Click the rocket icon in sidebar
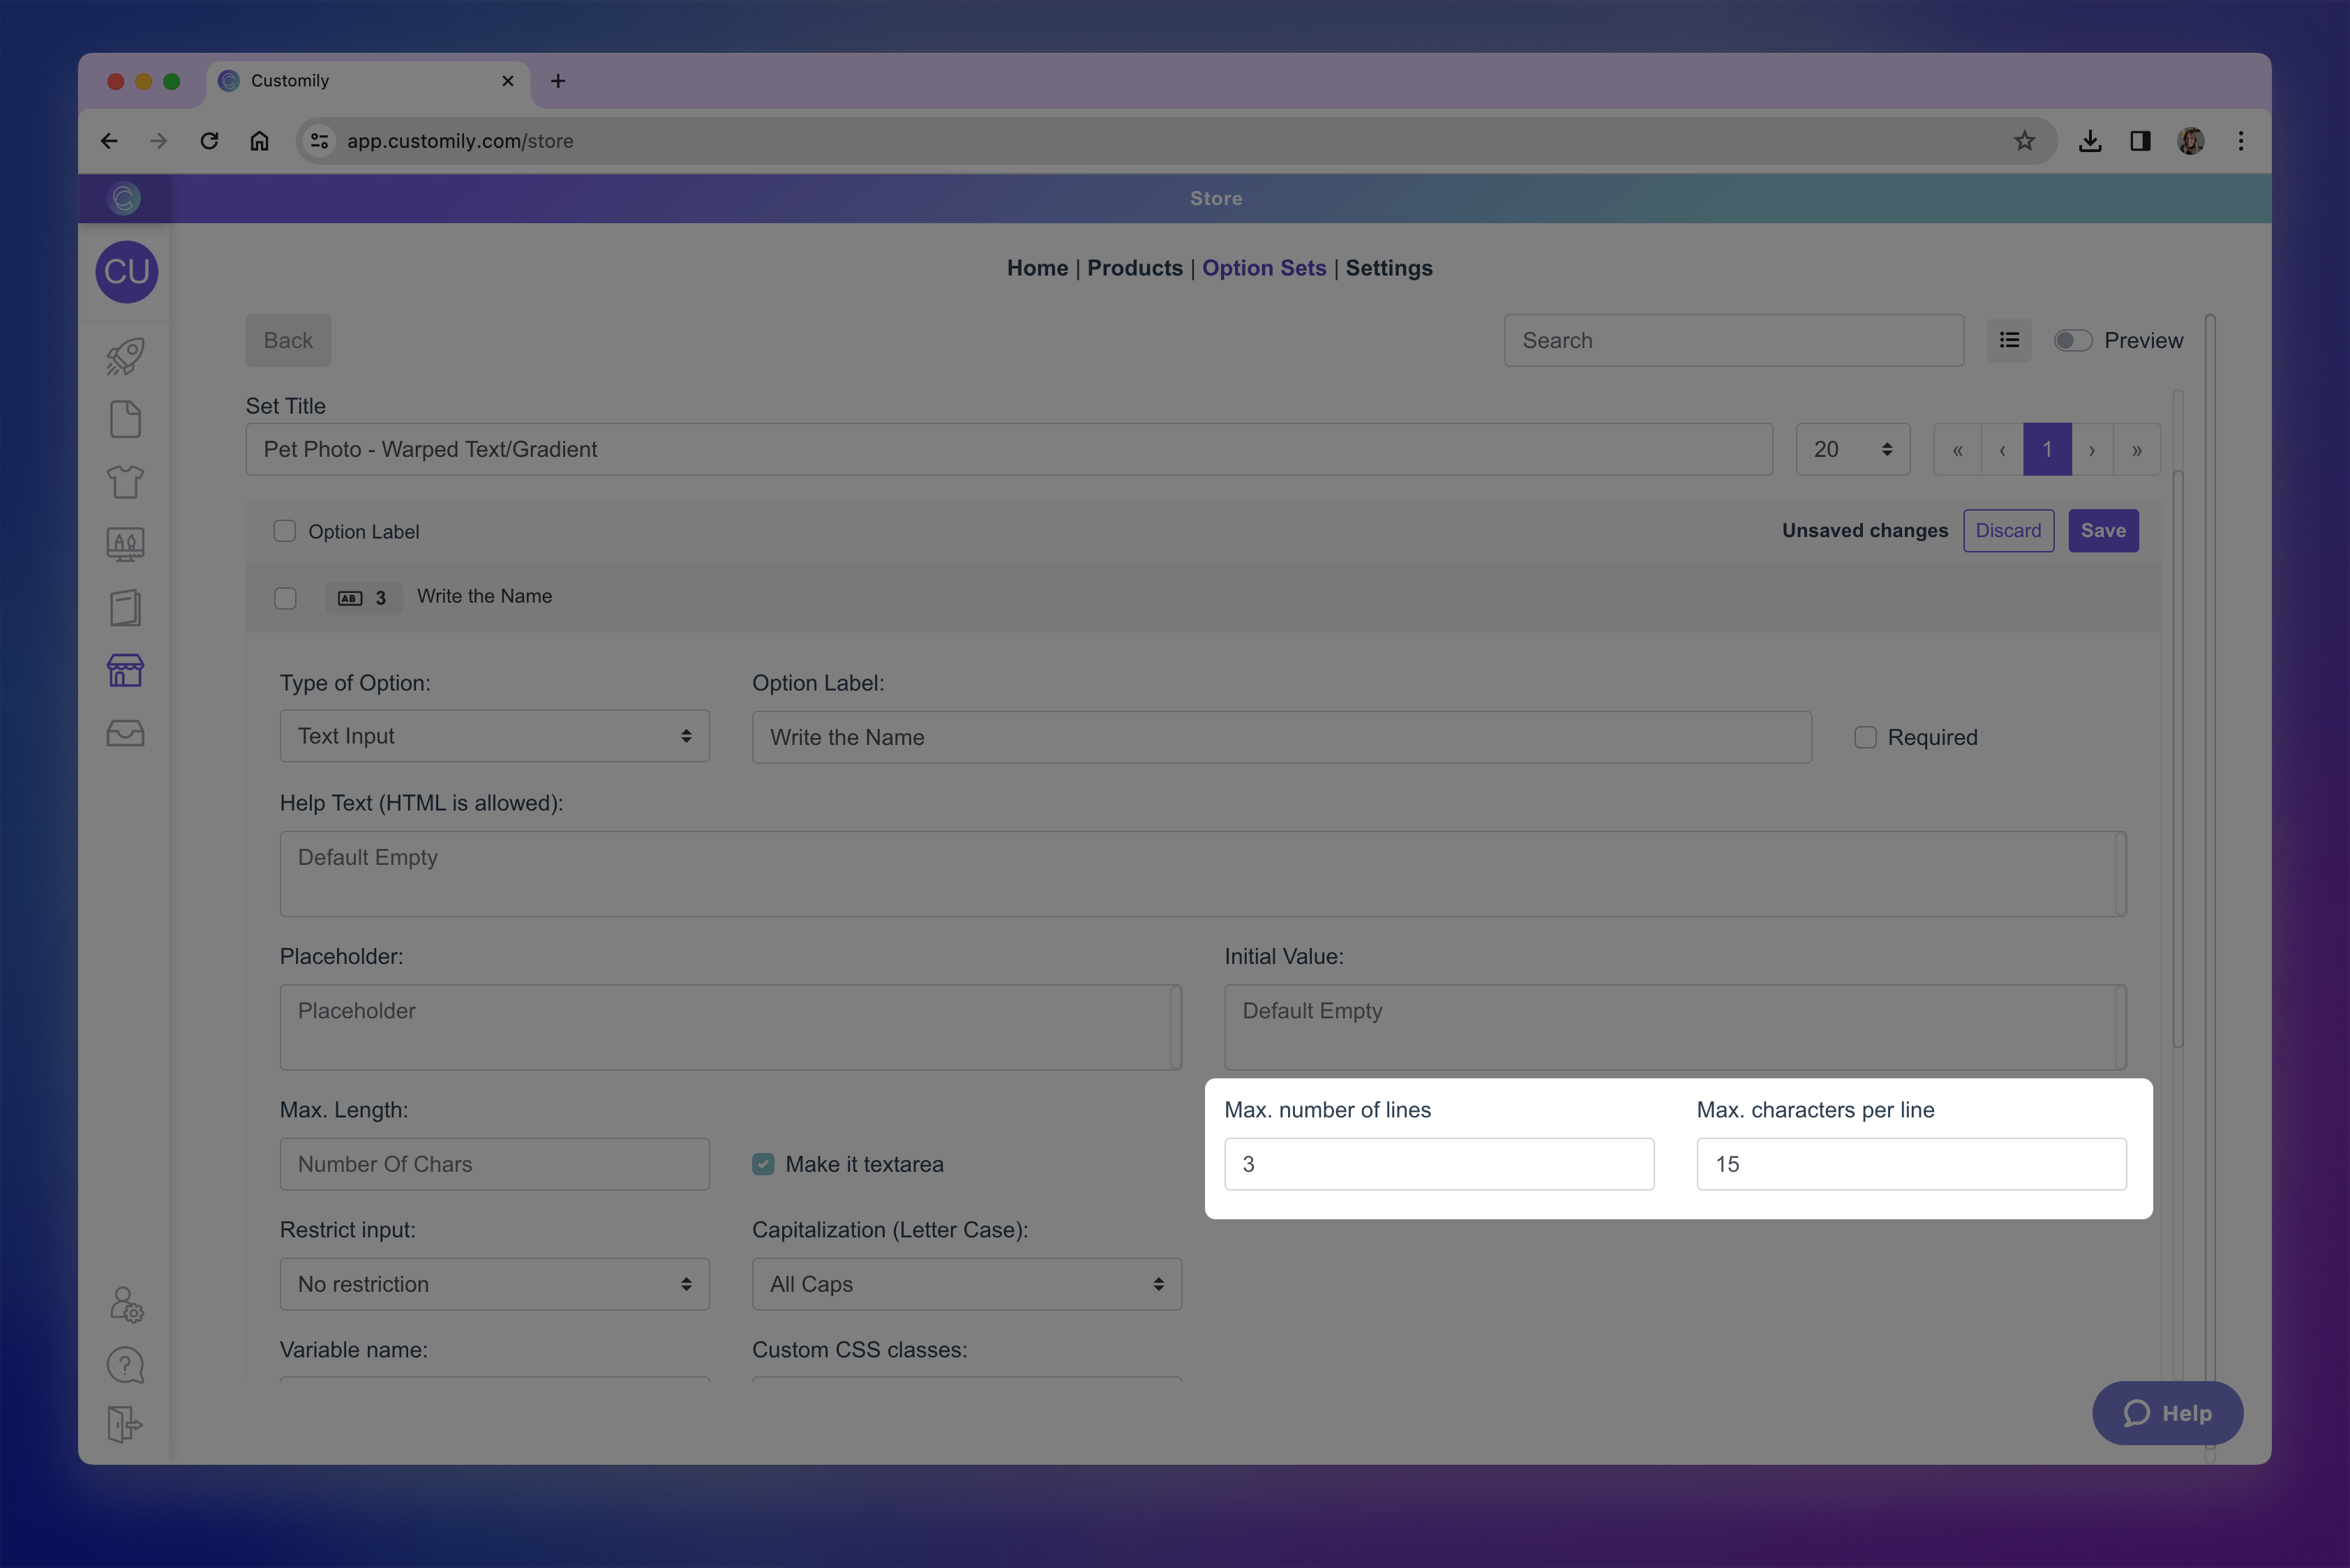The image size is (2350, 1568). (x=125, y=357)
